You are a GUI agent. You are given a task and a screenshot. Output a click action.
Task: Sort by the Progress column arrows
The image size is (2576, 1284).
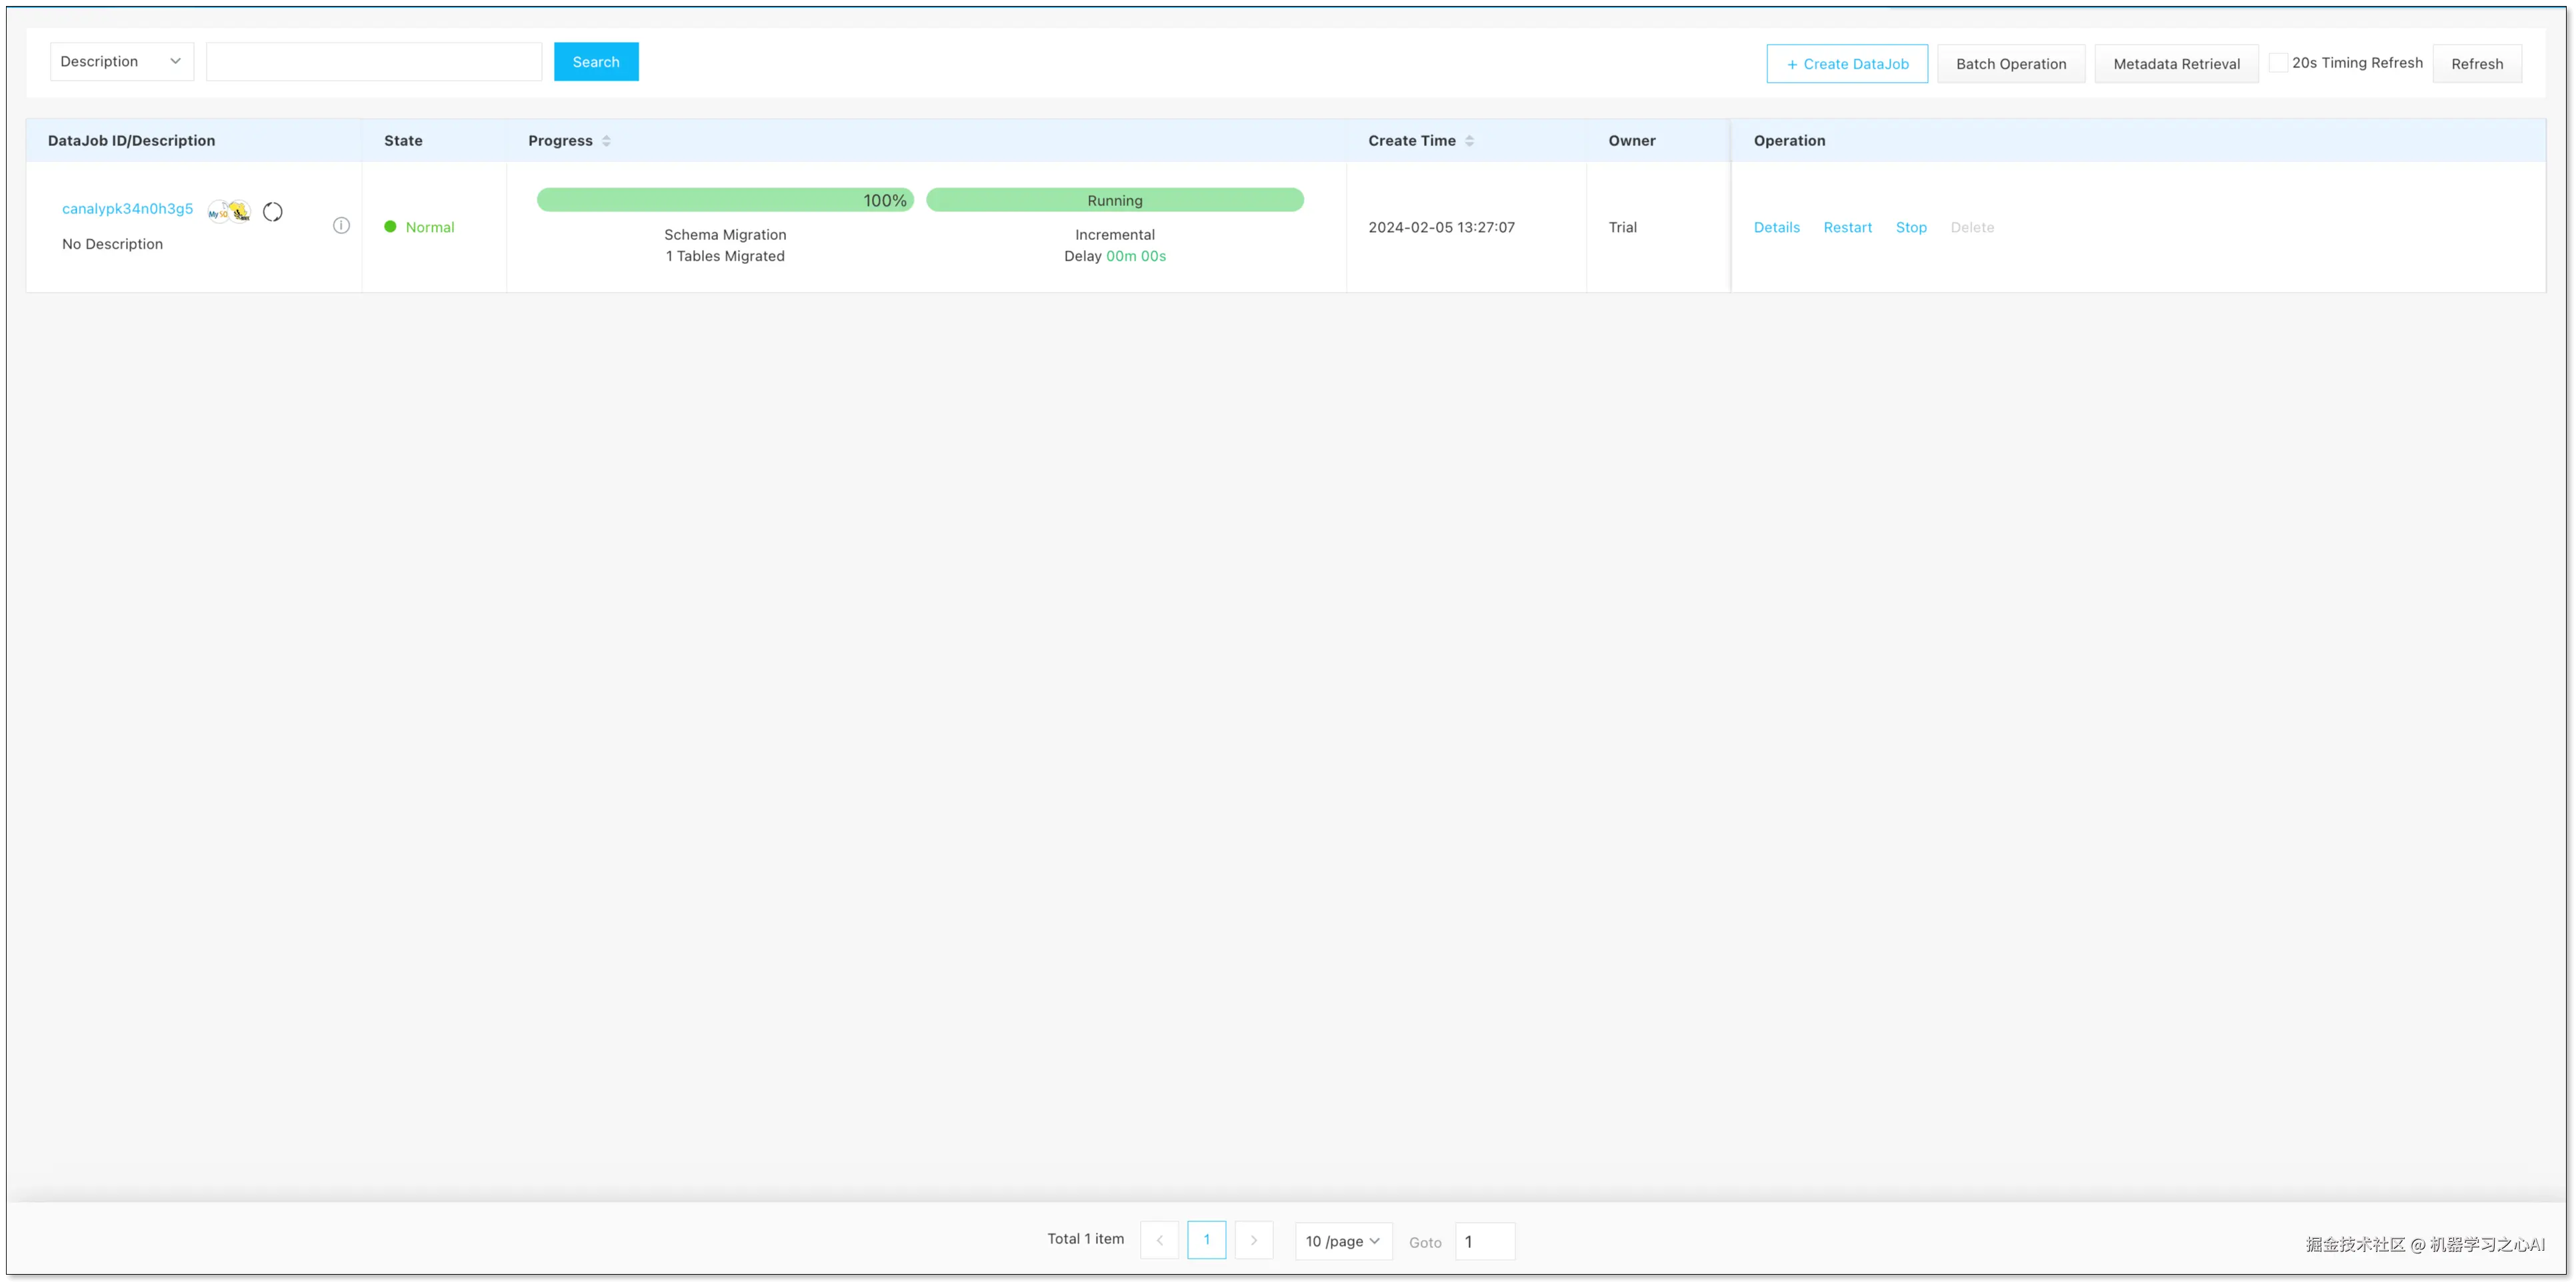(x=606, y=141)
